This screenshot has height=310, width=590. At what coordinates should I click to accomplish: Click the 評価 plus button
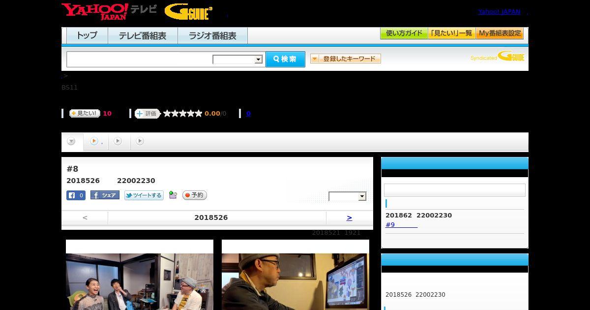click(x=147, y=114)
